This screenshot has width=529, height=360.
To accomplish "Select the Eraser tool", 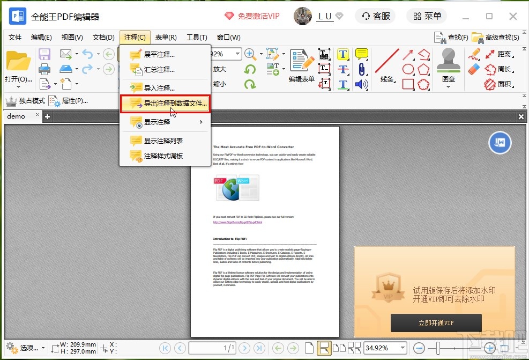I will click(474, 69).
